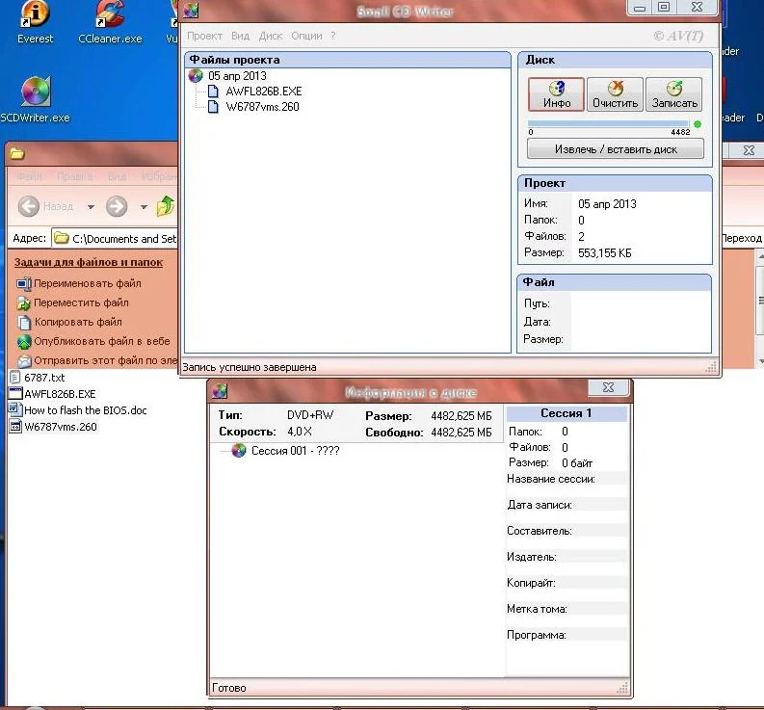Click Explorer Back (Назад) button
This screenshot has width=764, height=710.
tap(46, 206)
